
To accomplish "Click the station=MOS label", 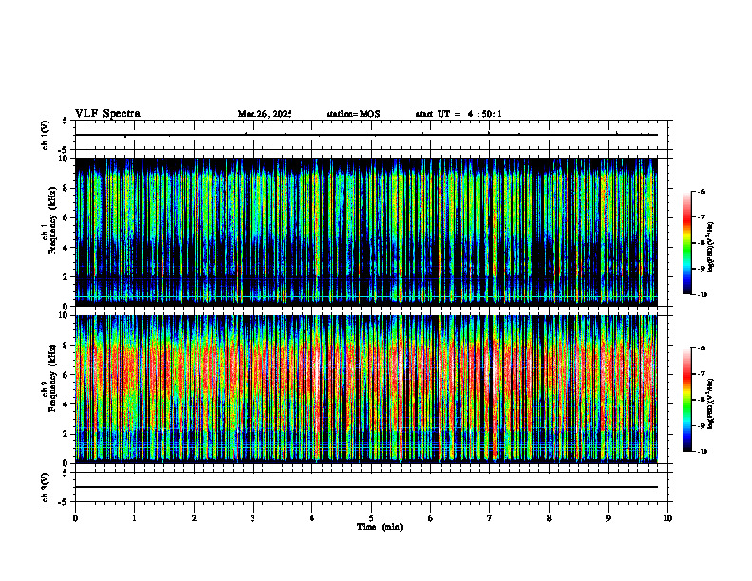I will point(353,114).
